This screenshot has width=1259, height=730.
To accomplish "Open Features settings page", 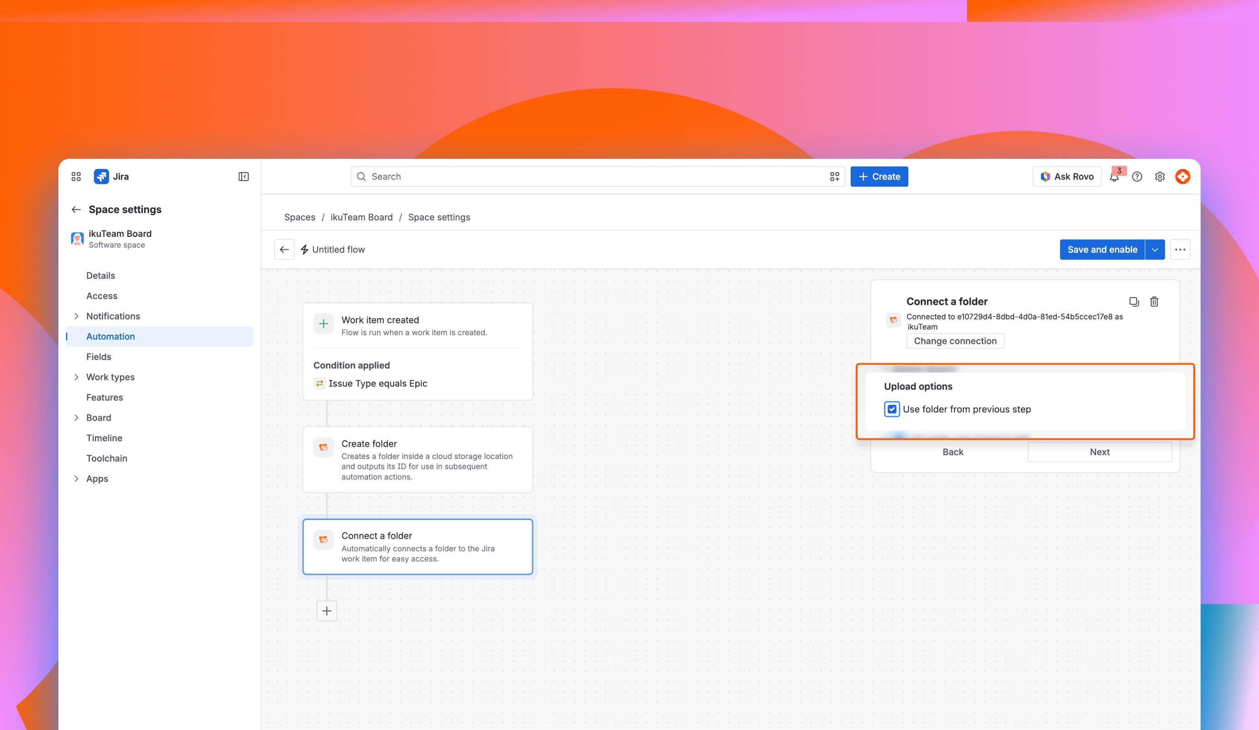I will pyautogui.click(x=104, y=397).
